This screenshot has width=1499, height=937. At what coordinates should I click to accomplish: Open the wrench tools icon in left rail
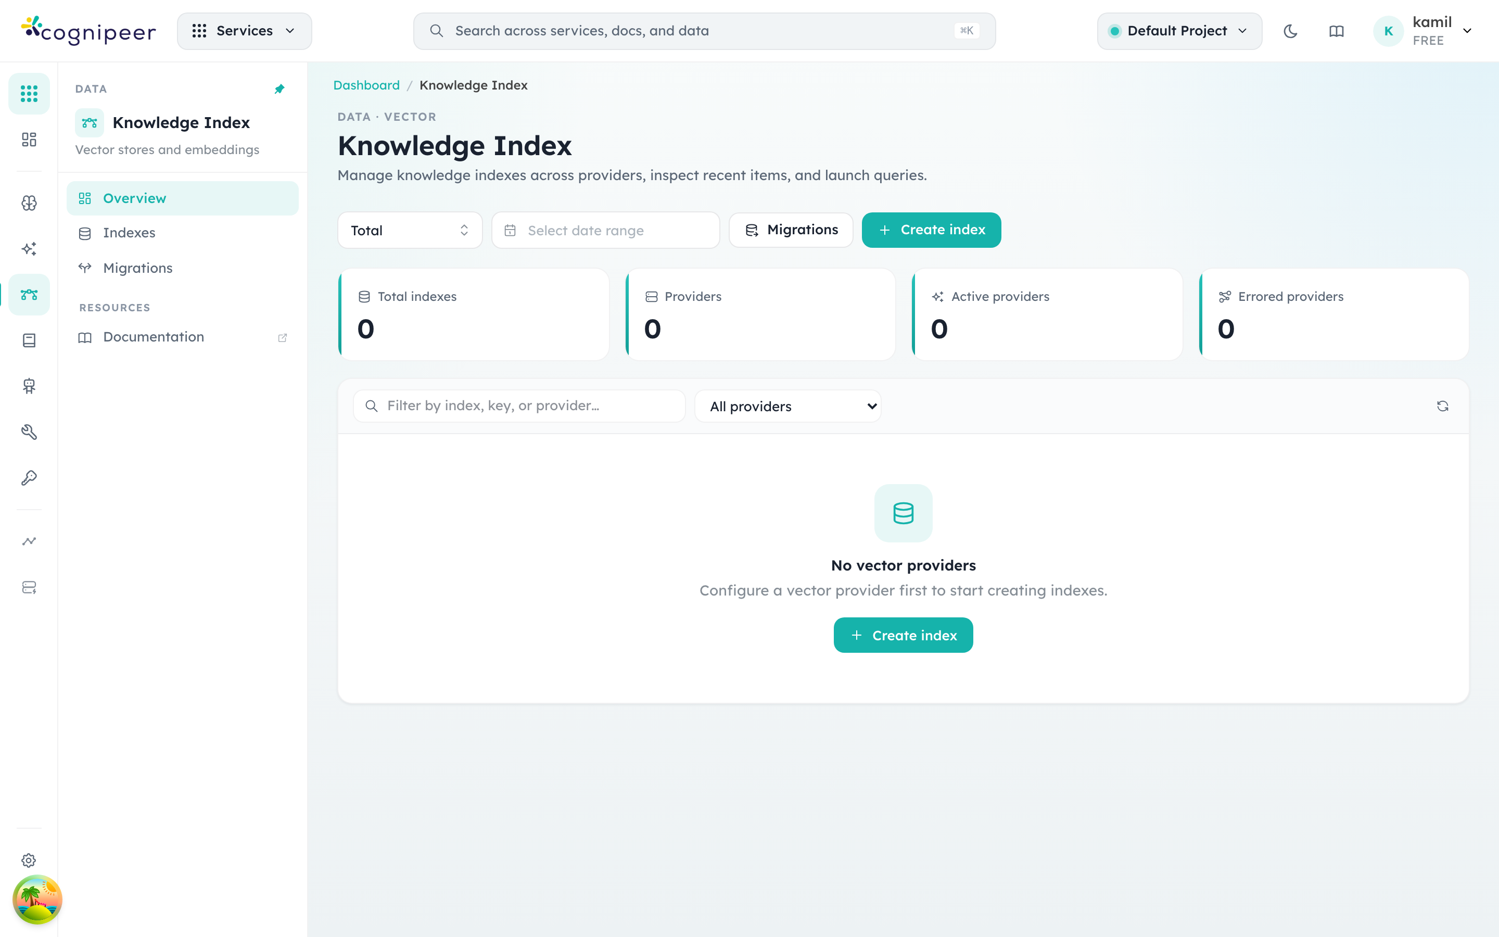(29, 432)
